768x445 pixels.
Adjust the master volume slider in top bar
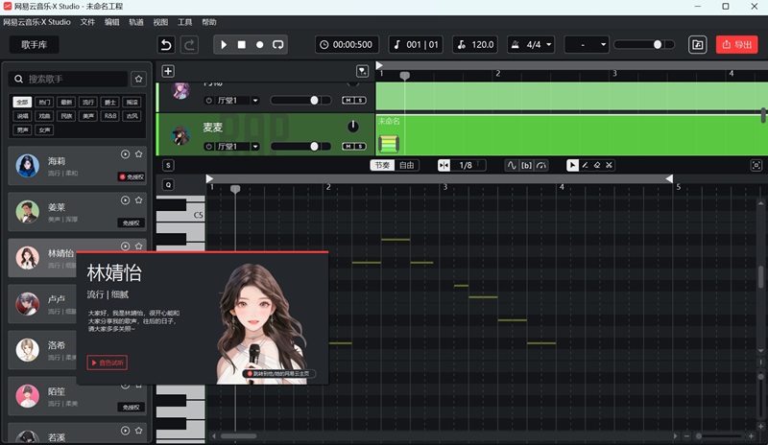(644, 44)
